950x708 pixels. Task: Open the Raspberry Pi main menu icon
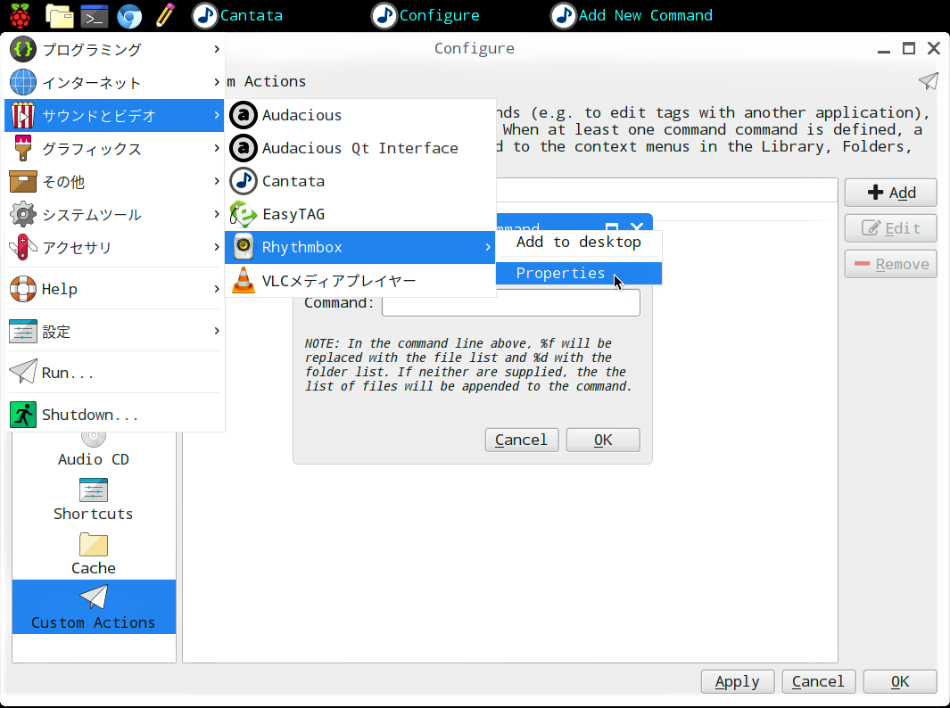coord(20,16)
